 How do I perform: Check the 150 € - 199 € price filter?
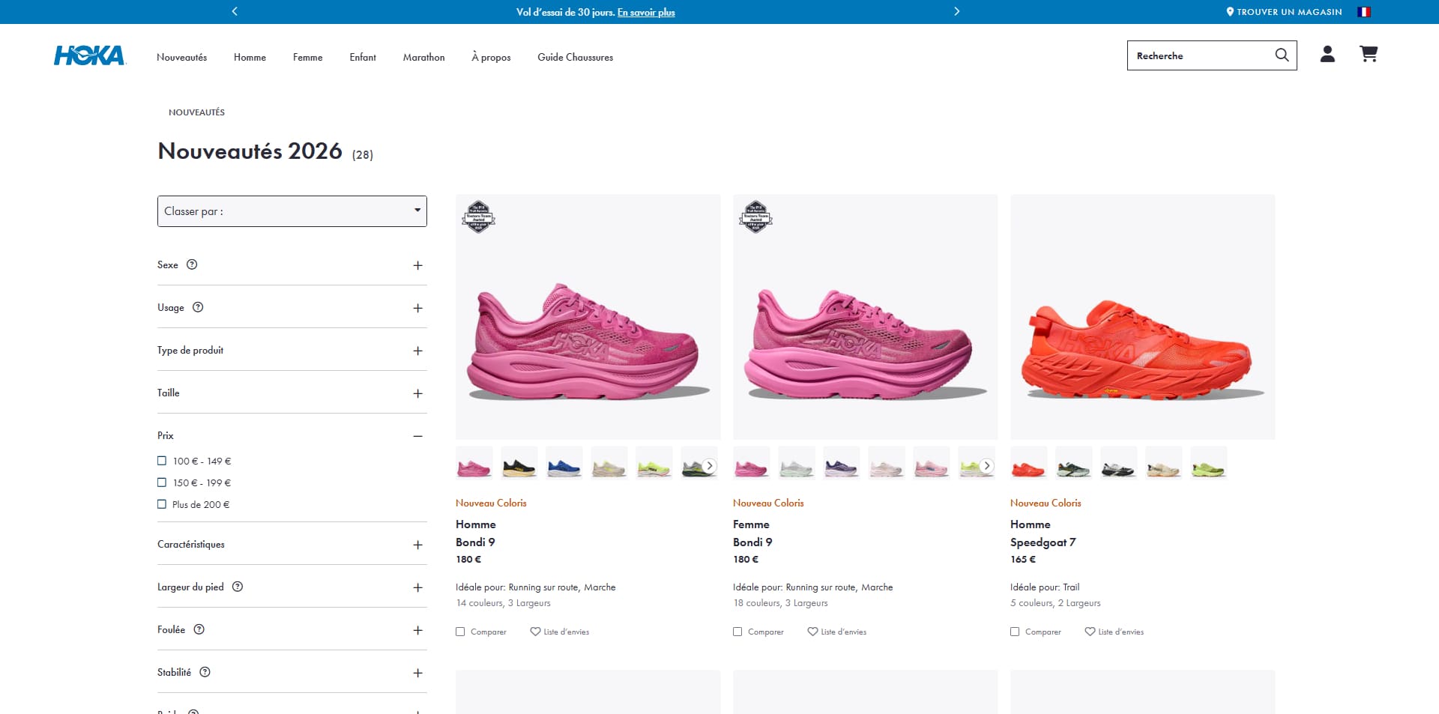(162, 482)
